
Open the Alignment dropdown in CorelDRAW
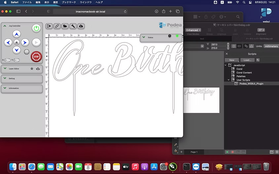[x=261, y=30]
